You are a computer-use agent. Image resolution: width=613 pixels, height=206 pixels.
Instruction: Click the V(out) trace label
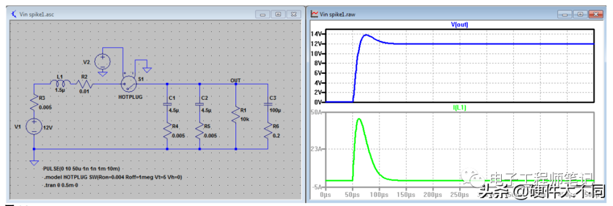459,24
